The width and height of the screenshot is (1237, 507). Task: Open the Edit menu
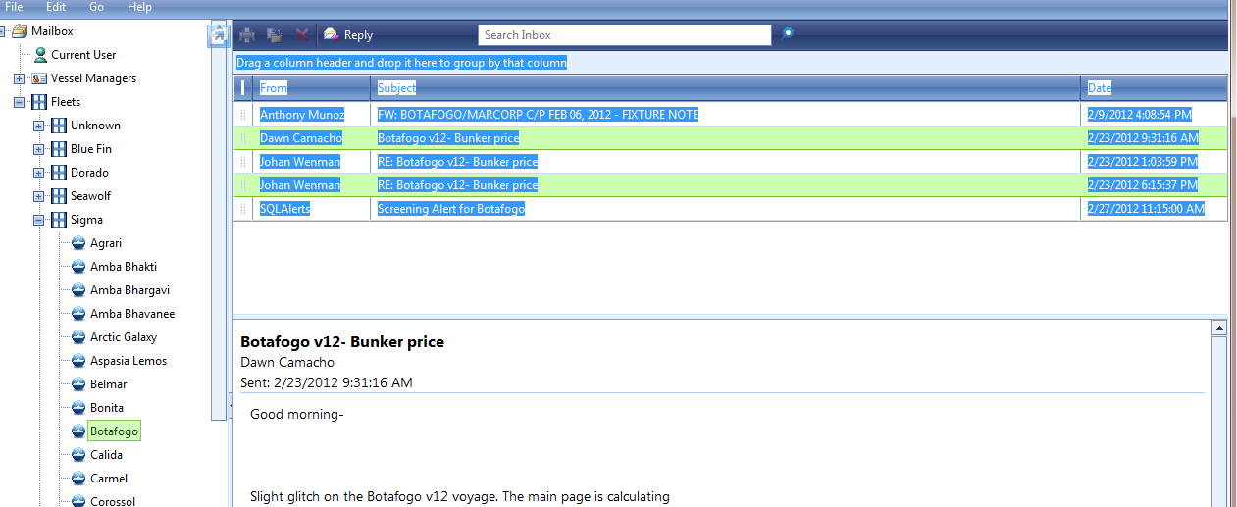coord(56,7)
